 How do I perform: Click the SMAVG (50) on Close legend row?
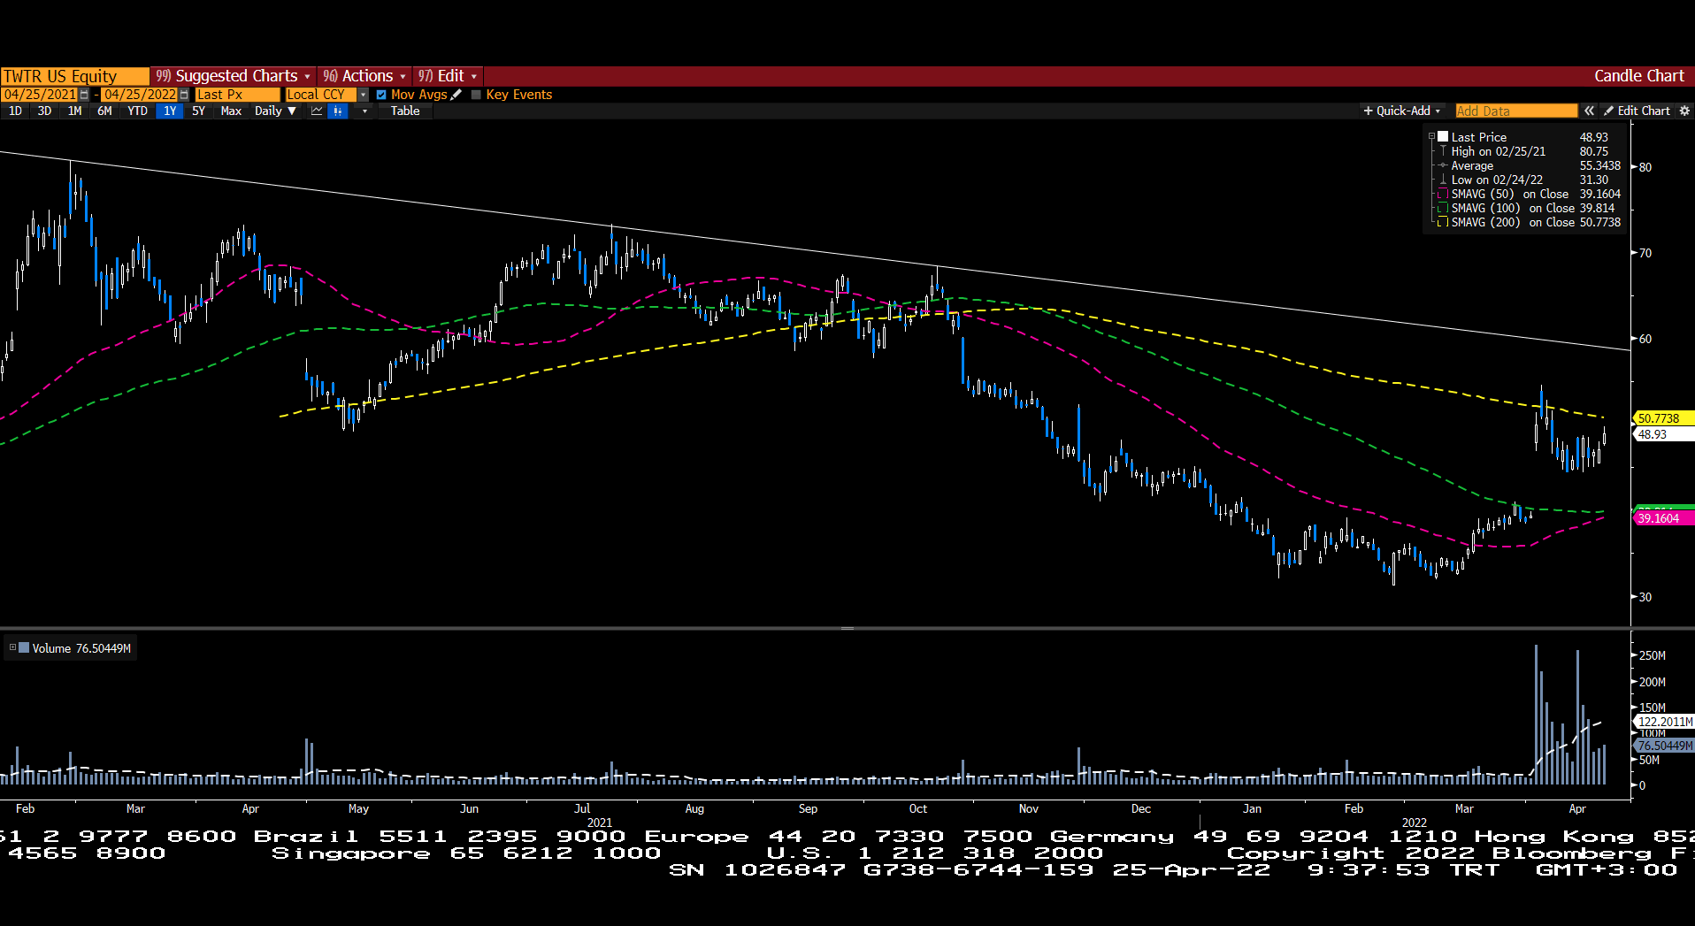1529,194
